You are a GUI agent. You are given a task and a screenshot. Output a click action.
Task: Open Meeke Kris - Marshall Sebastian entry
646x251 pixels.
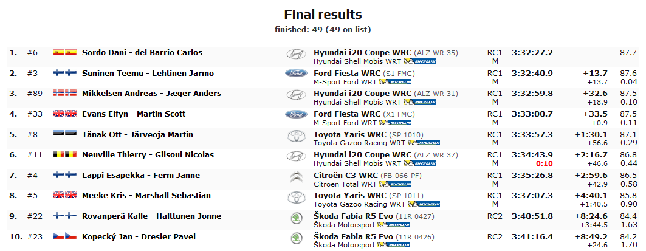(x=146, y=196)
